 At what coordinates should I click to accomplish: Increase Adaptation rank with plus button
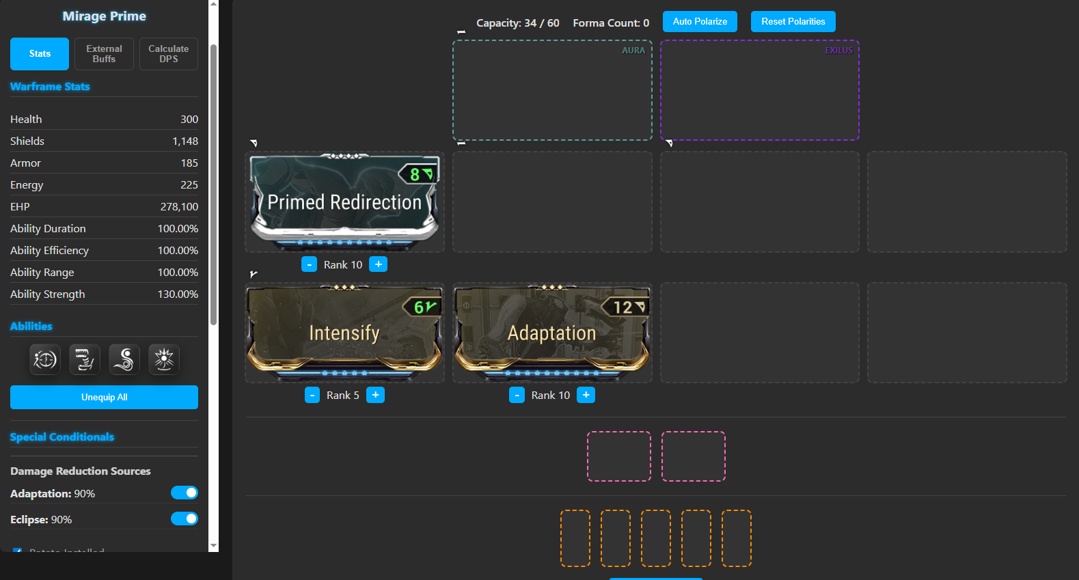tap(586, 395)
